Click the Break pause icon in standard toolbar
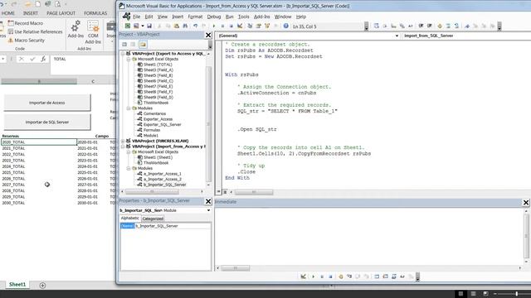531x298 pixels. coord(222,26)
